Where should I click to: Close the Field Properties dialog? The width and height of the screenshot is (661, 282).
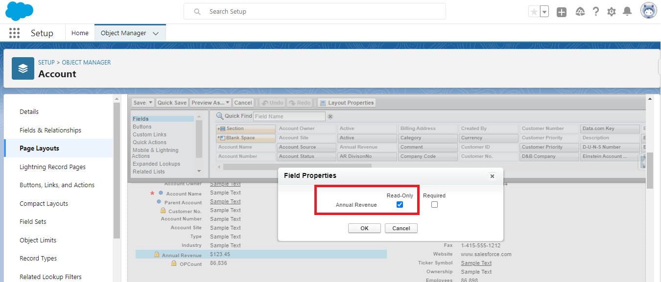[492, 176]
